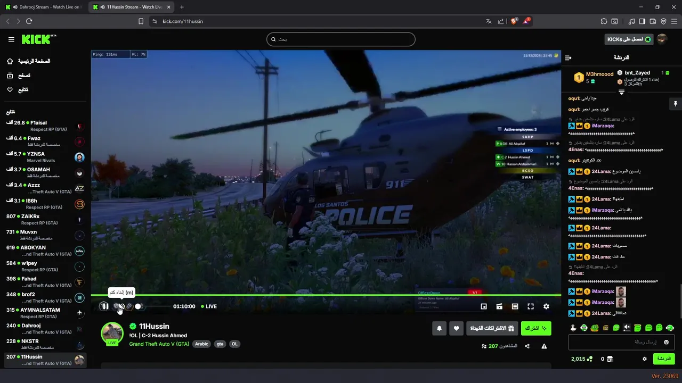Open OSAMAH channel in sidebar

tap(45, 173)
